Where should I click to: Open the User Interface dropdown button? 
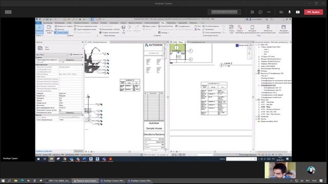point(283,29)
